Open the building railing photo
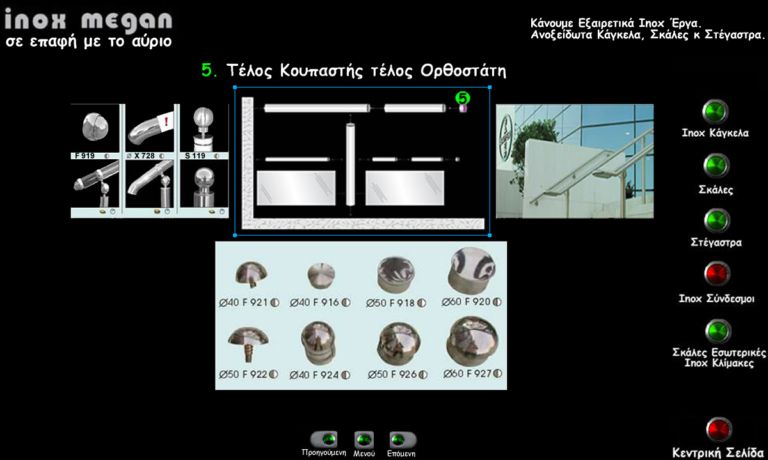 click(574, 161)
